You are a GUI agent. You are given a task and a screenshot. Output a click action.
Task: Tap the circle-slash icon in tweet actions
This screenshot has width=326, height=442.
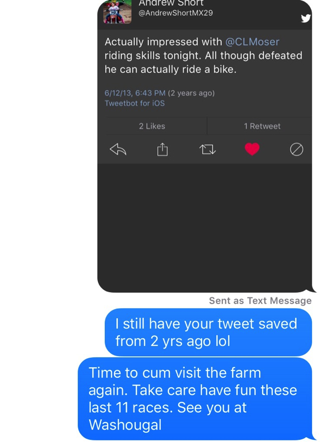pos(297,149)
